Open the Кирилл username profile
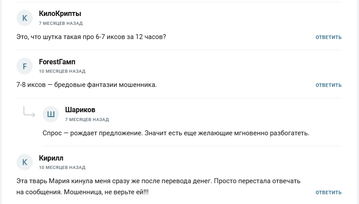This screenshot has width=359, height=204. (x=51, y=158)
